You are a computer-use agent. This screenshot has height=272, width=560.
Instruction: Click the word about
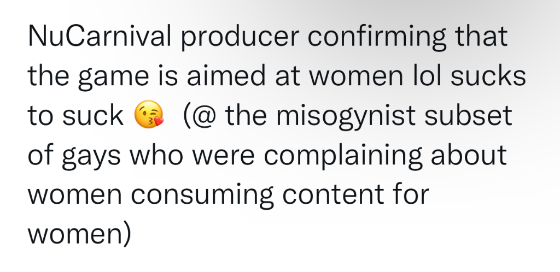469,155
